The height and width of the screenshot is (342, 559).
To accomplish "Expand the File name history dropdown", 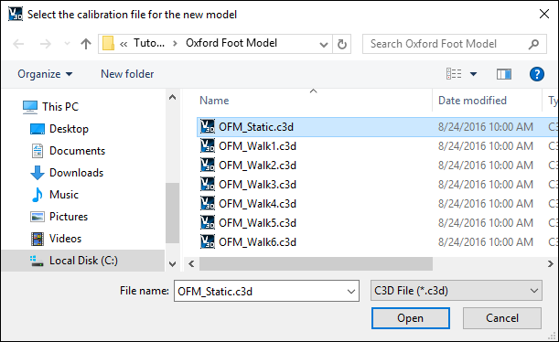I will click(351, 292).
